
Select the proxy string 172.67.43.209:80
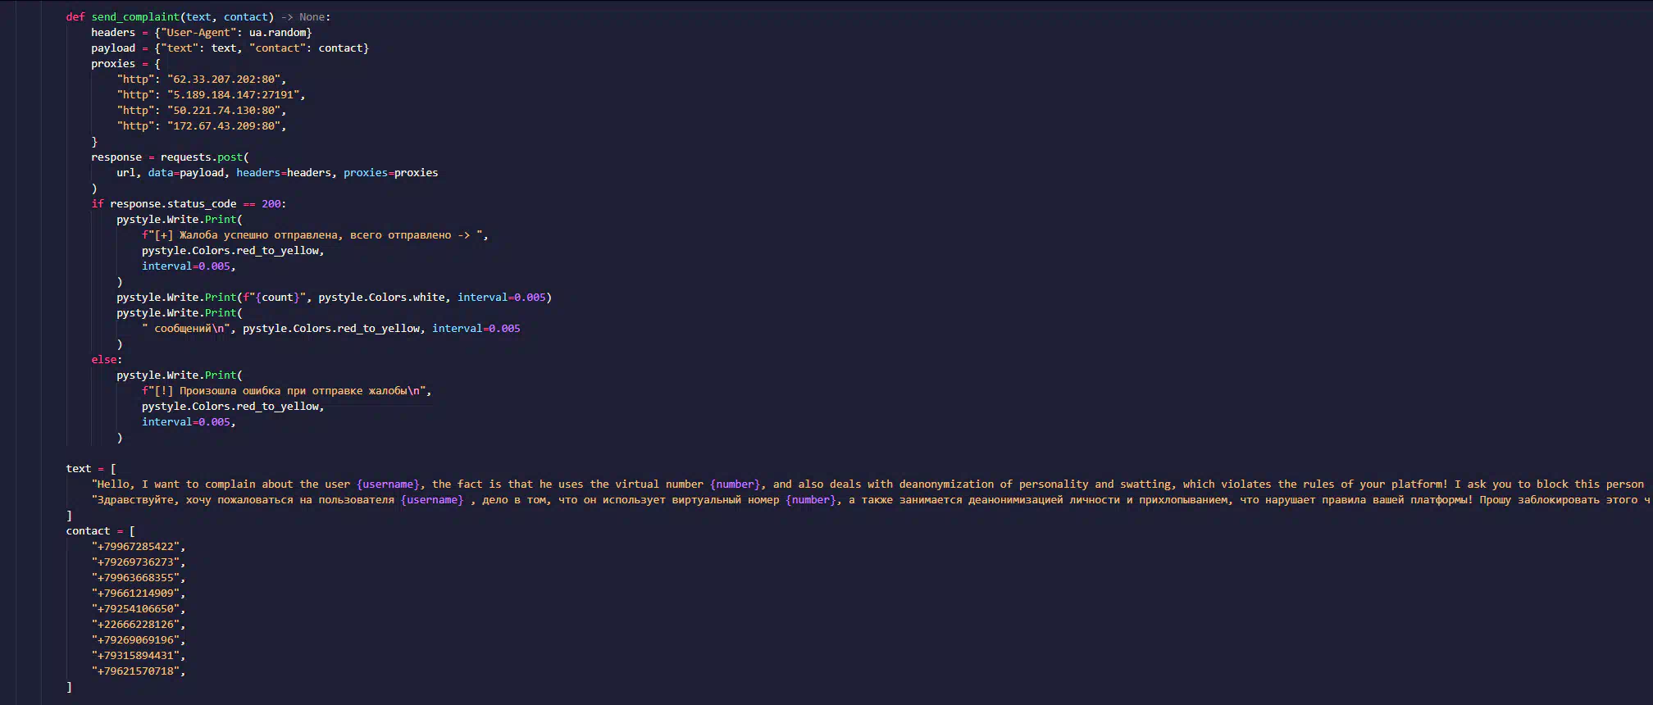[225, 126]
